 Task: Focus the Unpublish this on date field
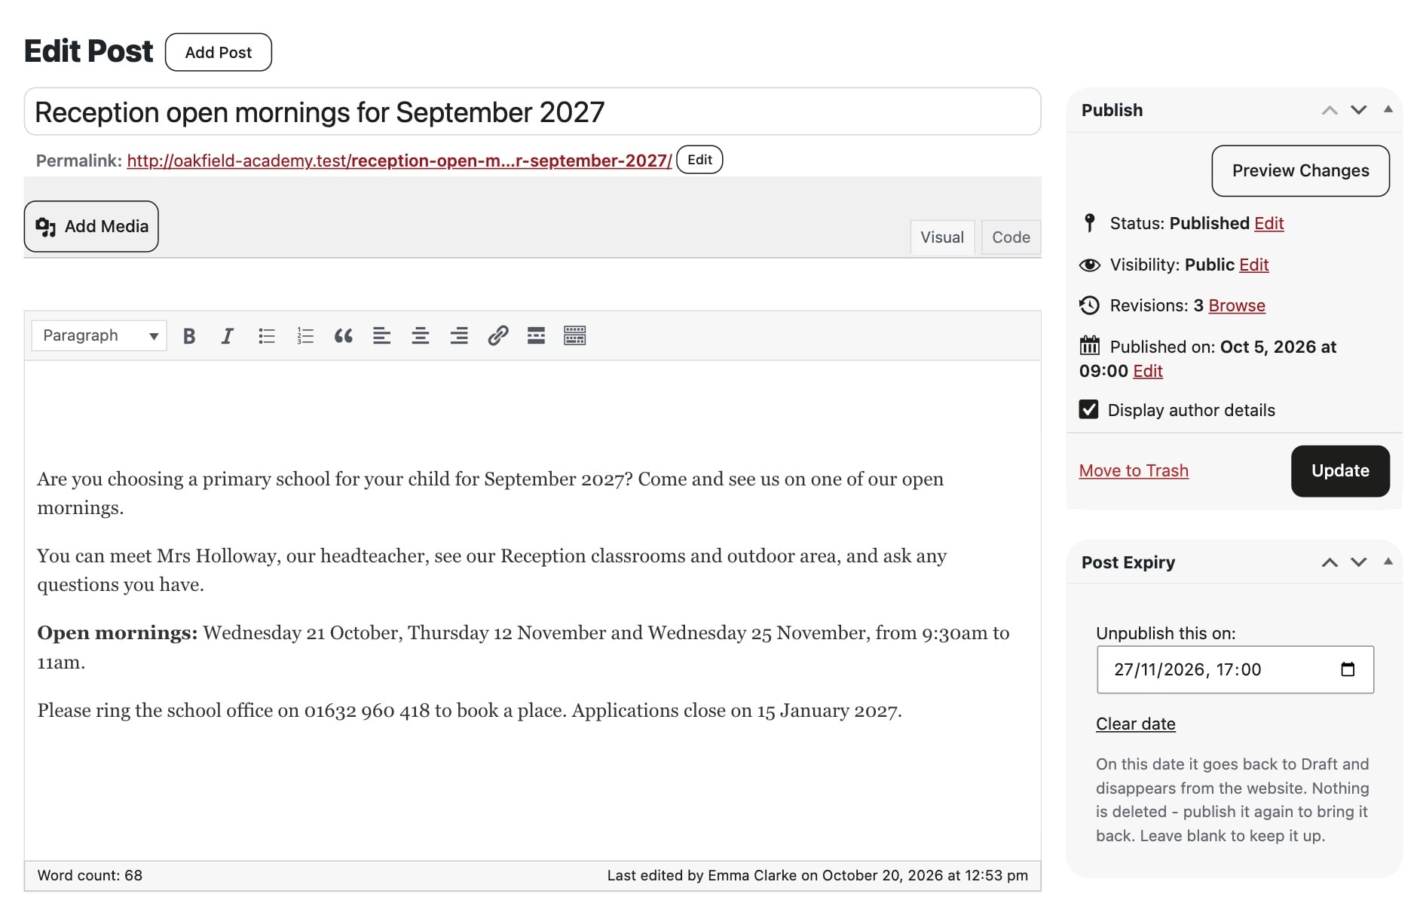[1235, 669]
